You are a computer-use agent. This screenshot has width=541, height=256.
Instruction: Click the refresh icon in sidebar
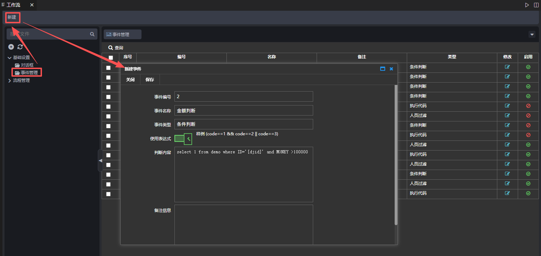pyautogui.click(x=20, y=47)
